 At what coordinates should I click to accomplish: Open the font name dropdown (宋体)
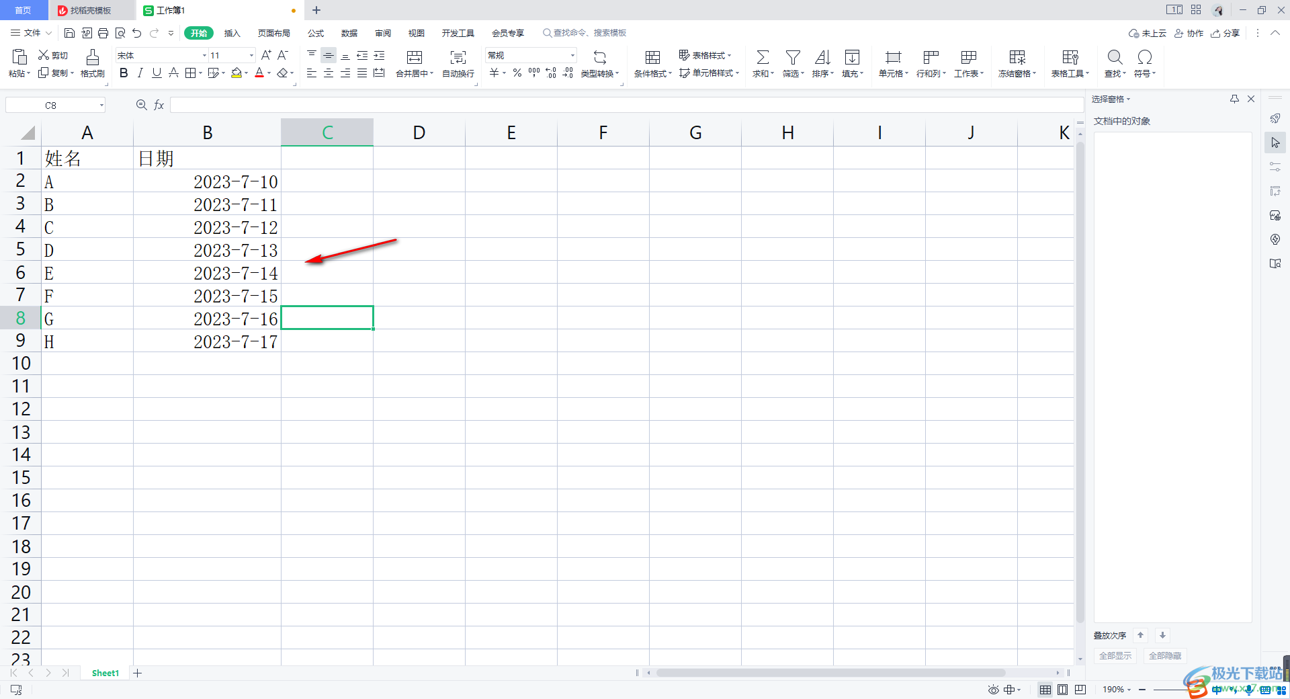click(x=204, y=55)
